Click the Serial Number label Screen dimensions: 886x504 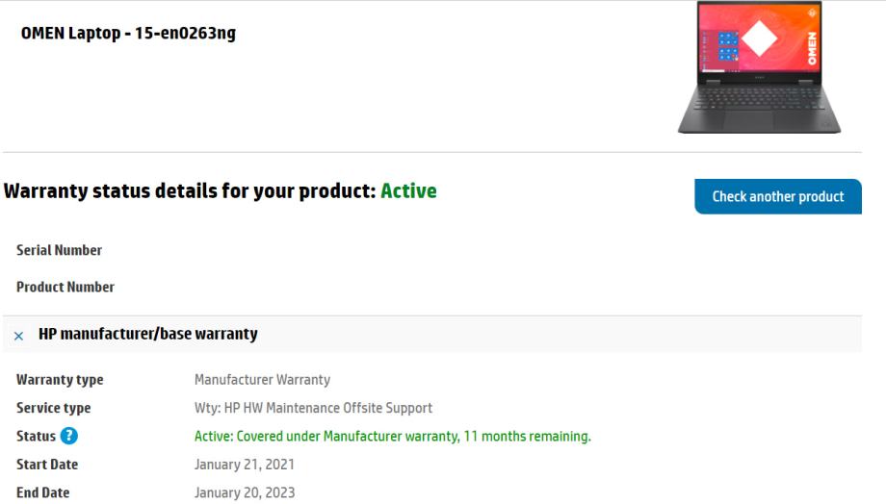59,250
